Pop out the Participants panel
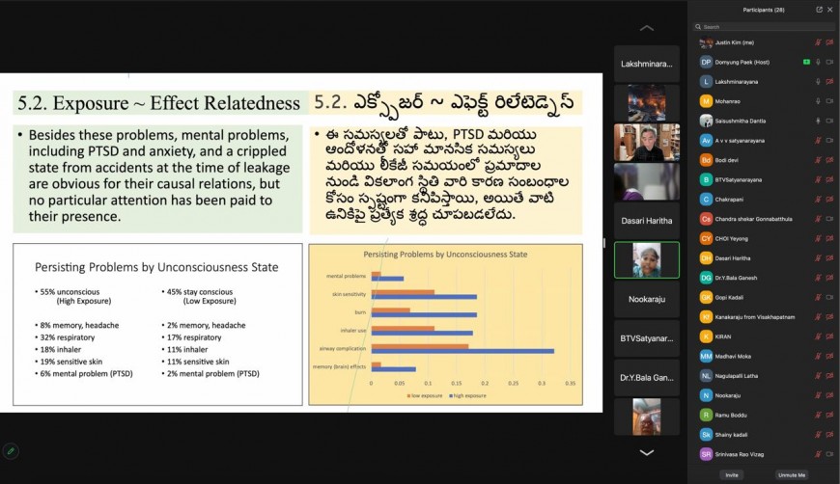Viewport: 840px width, 484px height. [x=820, y=10]
